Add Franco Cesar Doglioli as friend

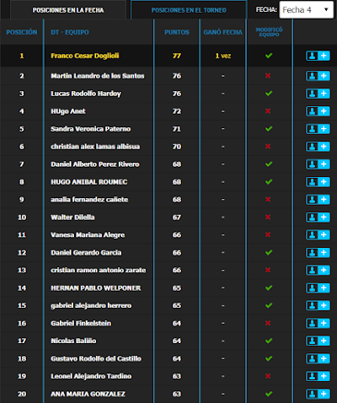pos(318,56)
